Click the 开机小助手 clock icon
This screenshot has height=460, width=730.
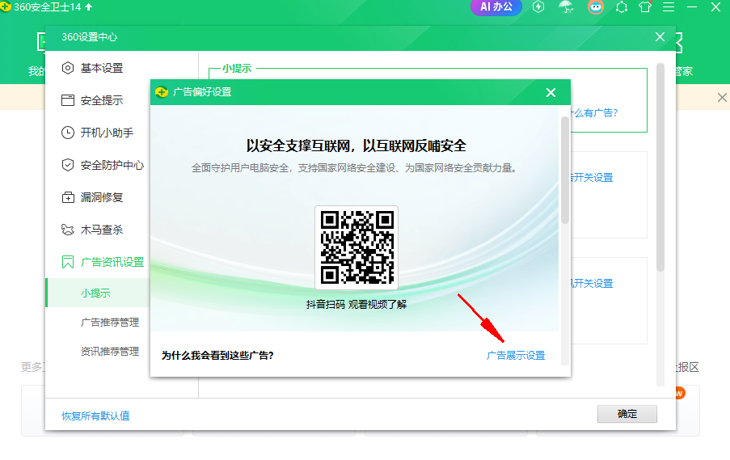click(x=68, y=133)
